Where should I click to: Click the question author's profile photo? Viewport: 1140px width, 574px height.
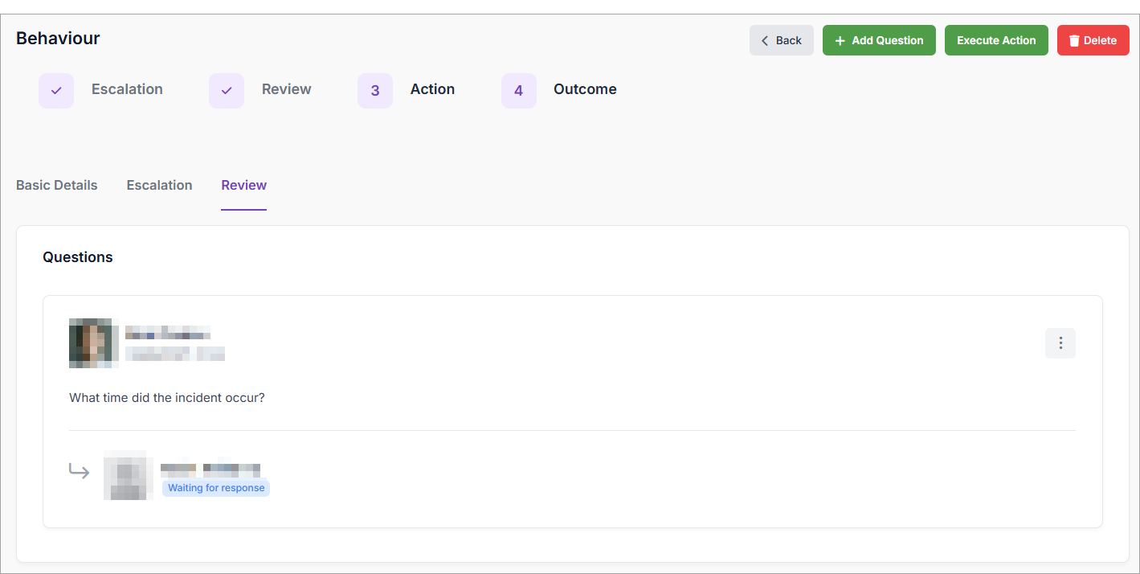[94, 343]
